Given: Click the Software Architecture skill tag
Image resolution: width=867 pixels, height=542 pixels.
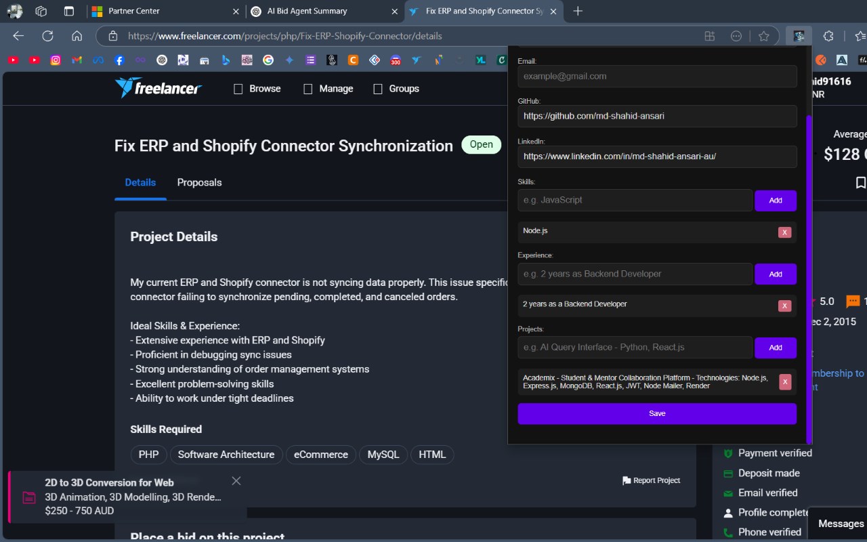Looking at the screenshot, I should (226, 455).
